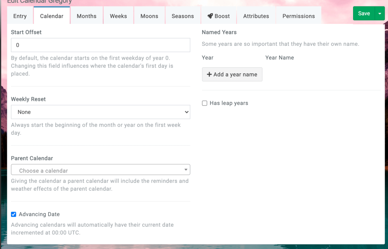Select the active Calendar tab
This screenshot has height=249, width=388.
52,16
